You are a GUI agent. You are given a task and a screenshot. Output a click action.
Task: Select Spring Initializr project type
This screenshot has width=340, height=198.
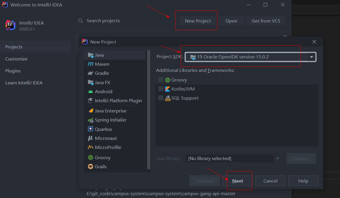pyautogui.click(x=115, y=120)
